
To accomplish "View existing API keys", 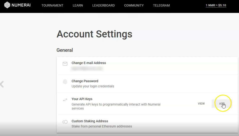I will (201, 104).
